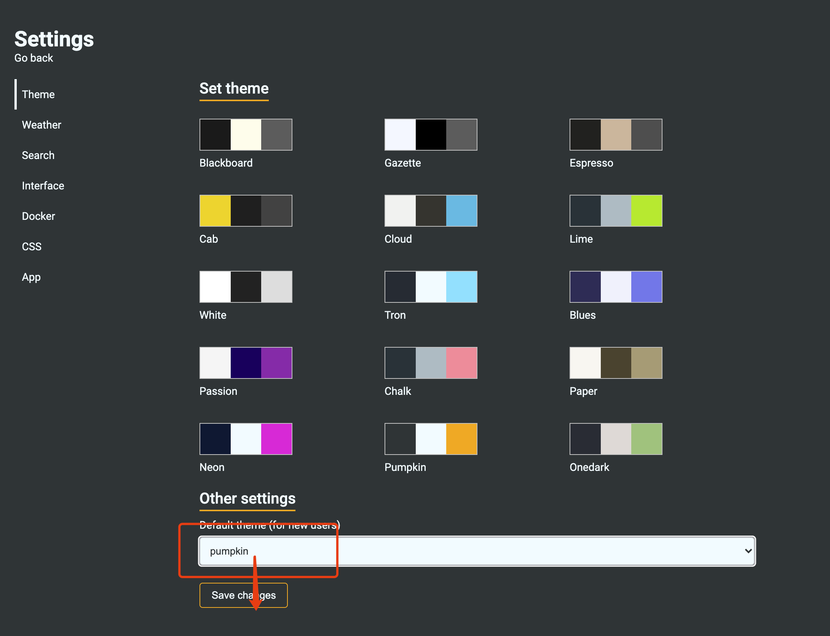Choose the Gazette theme swatch

(x=431, y=135)
